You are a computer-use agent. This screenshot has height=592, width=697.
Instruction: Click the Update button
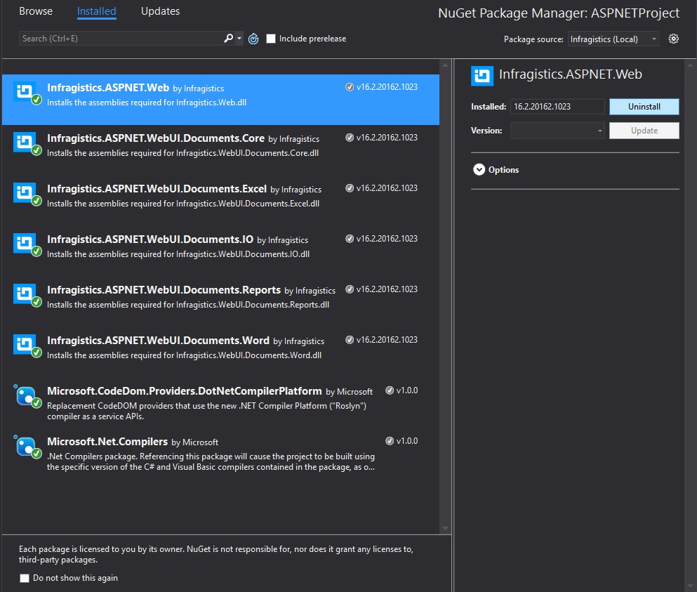644,131
